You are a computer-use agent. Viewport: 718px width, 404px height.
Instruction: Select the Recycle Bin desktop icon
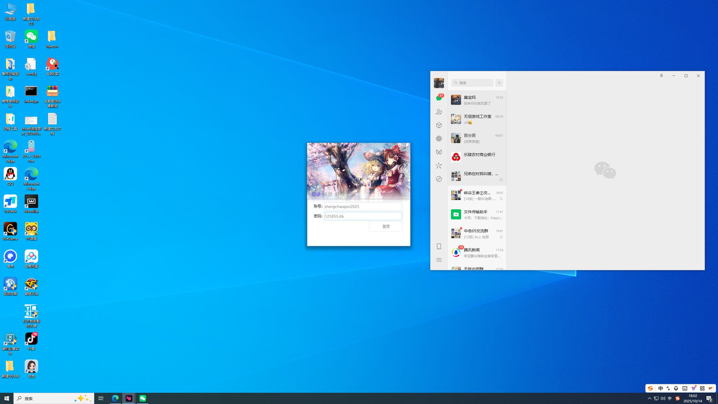point(10,39)
